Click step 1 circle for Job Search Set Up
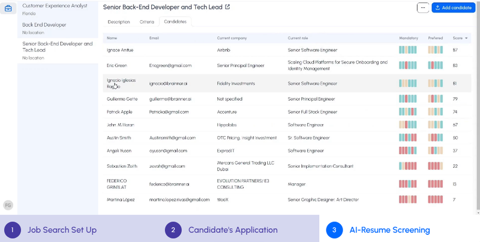This screenshot has height=242, width=480. [12, 230]
